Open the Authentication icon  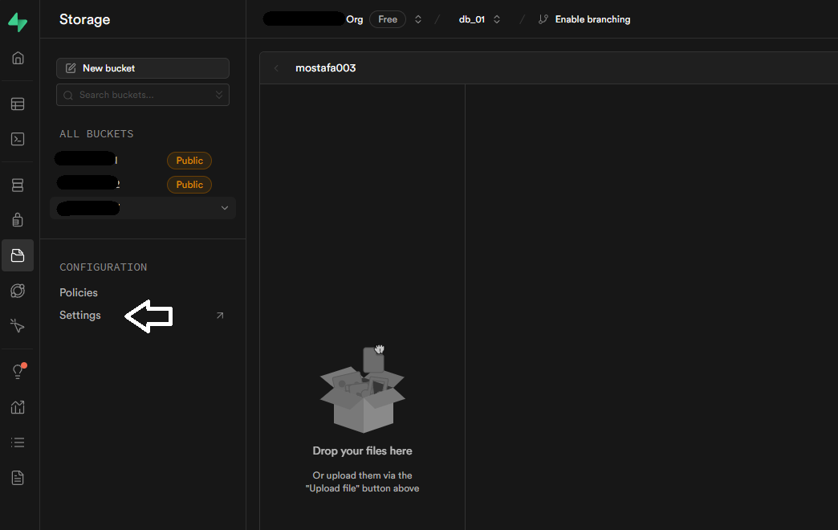18,219
